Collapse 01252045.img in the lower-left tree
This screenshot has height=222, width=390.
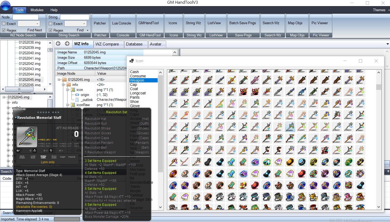click(4, 97)
